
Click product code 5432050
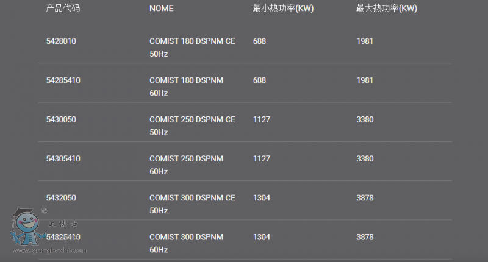tap(61, 198)
